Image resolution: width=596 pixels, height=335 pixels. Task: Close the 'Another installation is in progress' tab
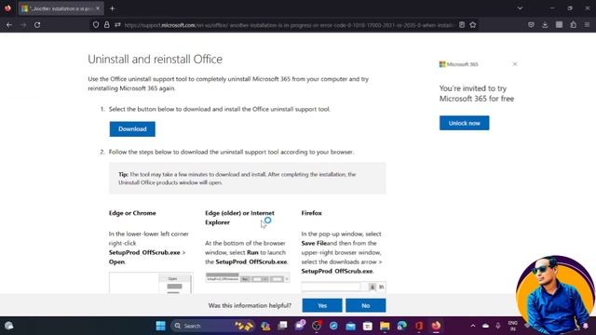(x=98, y=8)
